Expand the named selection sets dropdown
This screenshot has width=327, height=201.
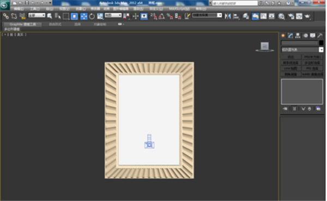[x=207, y=15]
